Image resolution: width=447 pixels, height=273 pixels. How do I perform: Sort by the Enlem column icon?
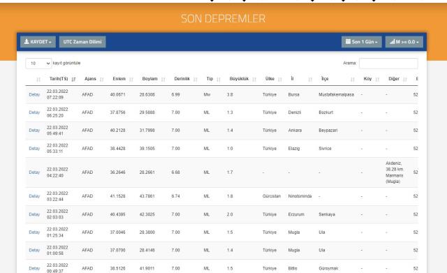click(x=131, y=79)
